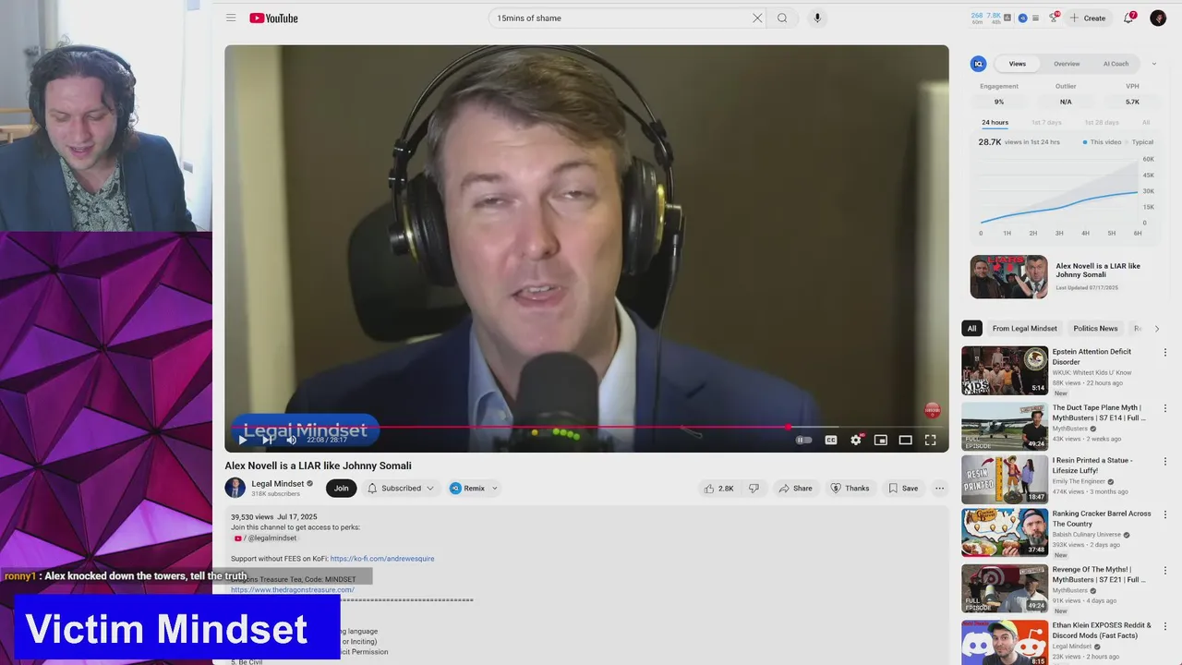Open the extension list menu icon

pyautogui.click(x=1035, y=18)
